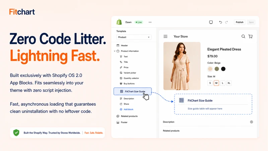This screenshot has width=268, height=151.
Task: Expand the Description accordion plus icon
Action: pyautogui.click(x=252, y=122)
